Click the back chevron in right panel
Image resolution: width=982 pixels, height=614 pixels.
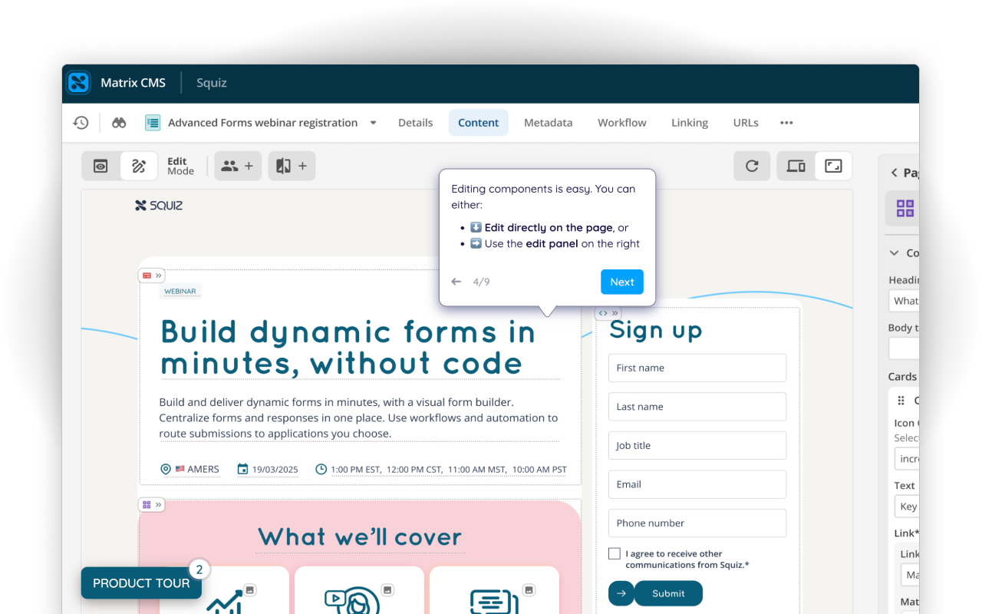point(894,173)
